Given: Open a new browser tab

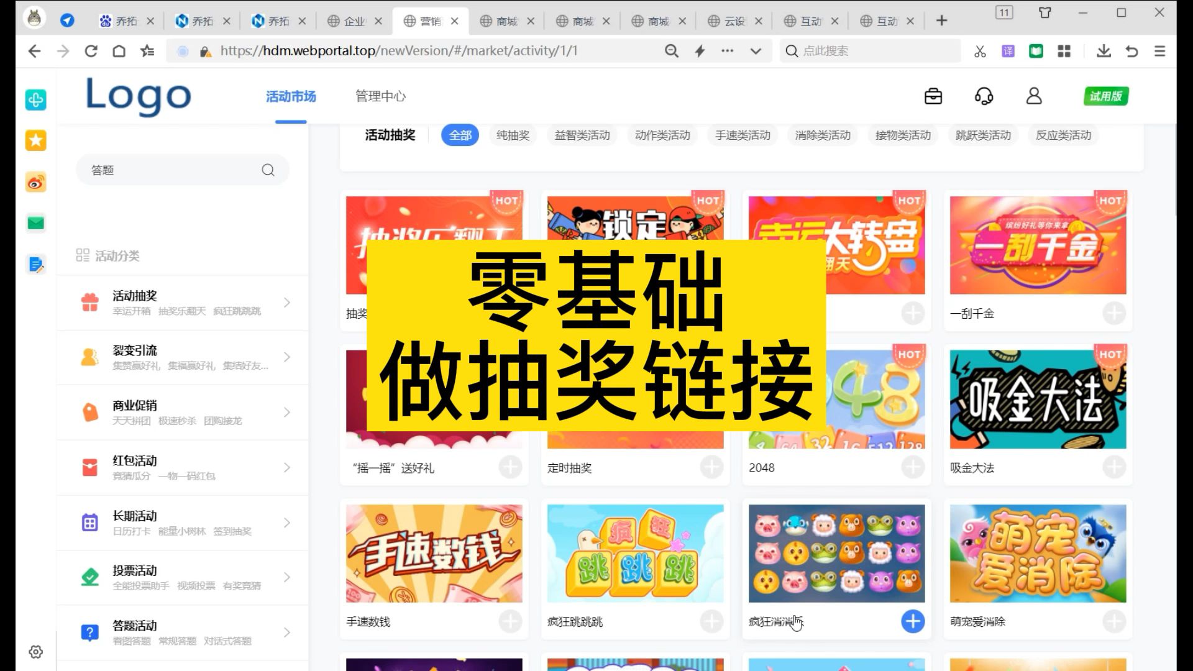Looking at the screenshot, I should click(941, 21).
